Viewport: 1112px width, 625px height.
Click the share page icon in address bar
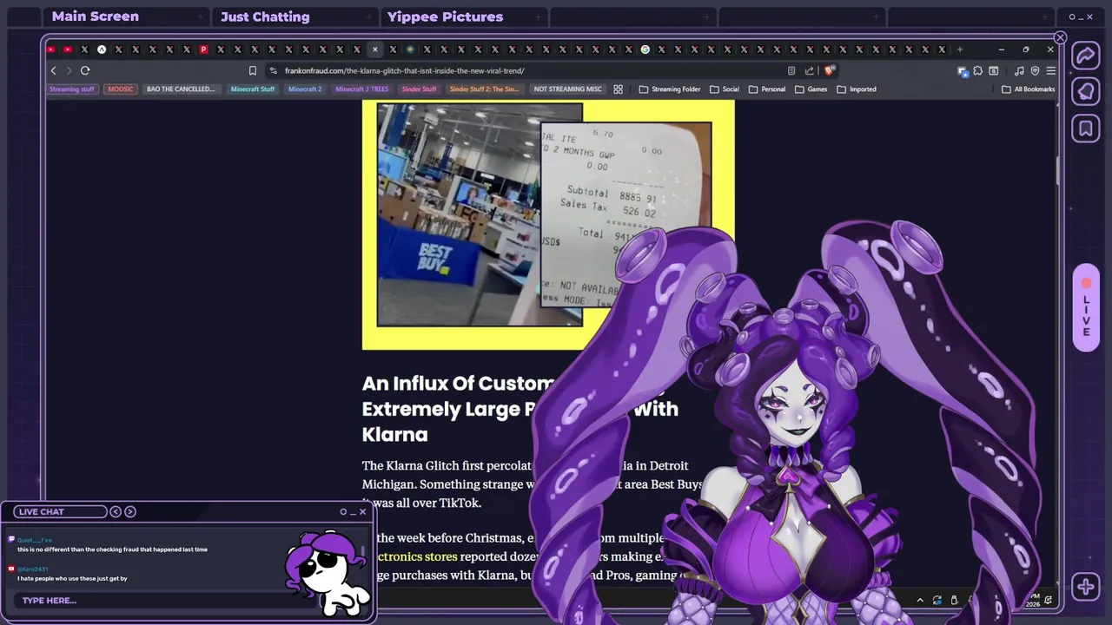(x=810, y=70)
